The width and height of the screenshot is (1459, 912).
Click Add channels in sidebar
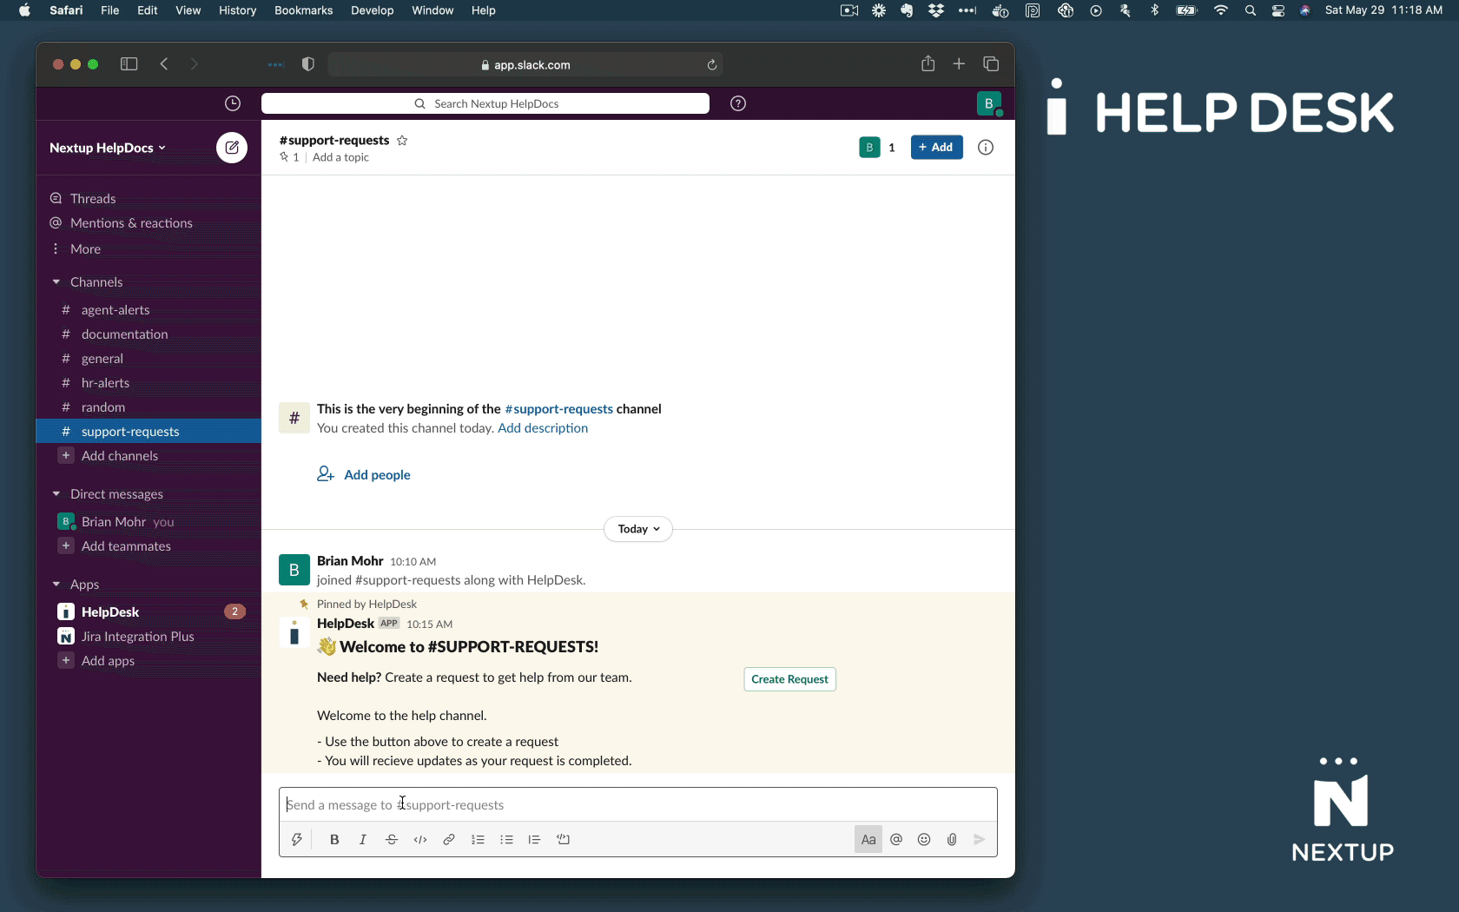pyautogui.click(x=149, y=456)
